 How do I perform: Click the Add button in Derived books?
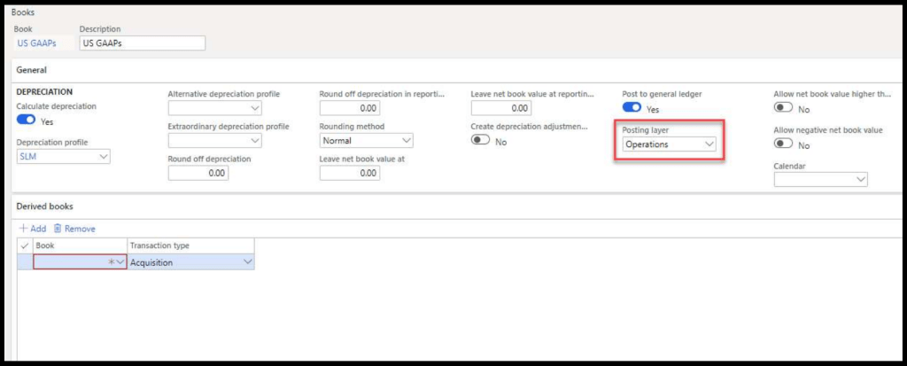33,229
